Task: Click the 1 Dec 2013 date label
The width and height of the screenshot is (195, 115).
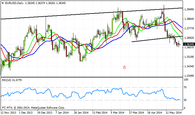Action: pyautogui.click(x=26, y=113)
